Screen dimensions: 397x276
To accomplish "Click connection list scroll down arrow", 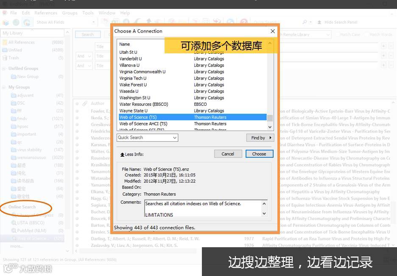I will pyautogui.click(x=270, y=127).
